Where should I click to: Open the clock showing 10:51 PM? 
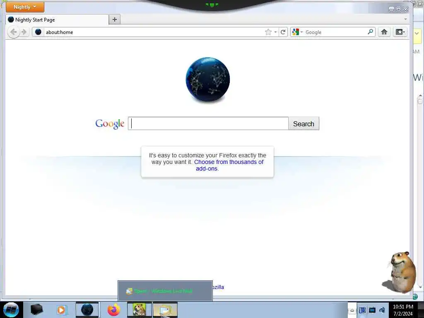tap(403, 310)
